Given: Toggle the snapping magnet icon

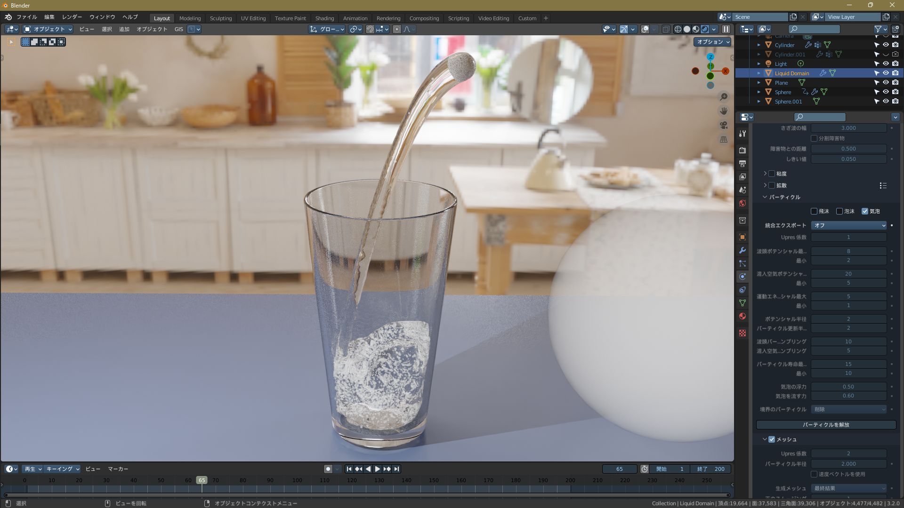Looking at the screenshot, I should pyautogui.click(x=370, y=29).
